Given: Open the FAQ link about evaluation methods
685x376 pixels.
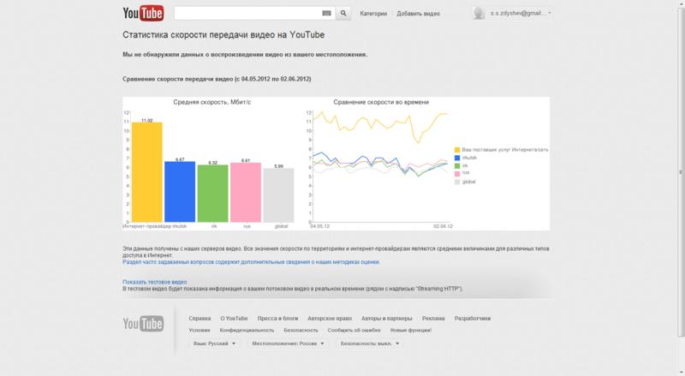Looking at the screenshot, I should (251, 262).
